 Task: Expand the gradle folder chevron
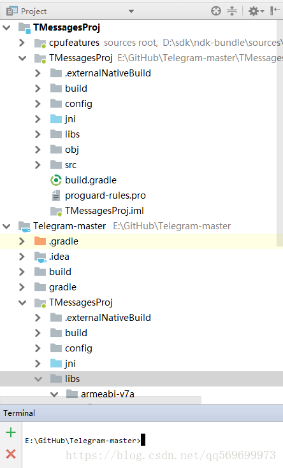click(22, 287)
